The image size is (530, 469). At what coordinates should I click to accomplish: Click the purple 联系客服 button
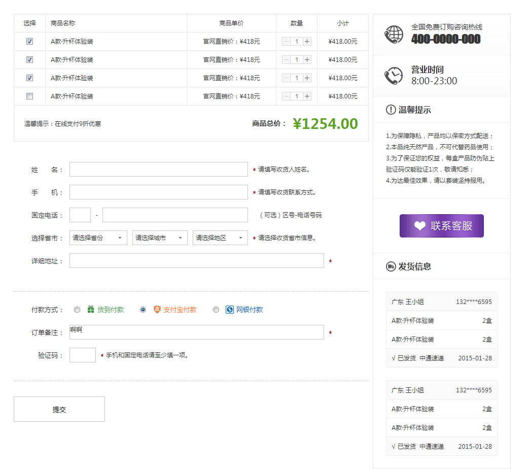pos(441,226)
